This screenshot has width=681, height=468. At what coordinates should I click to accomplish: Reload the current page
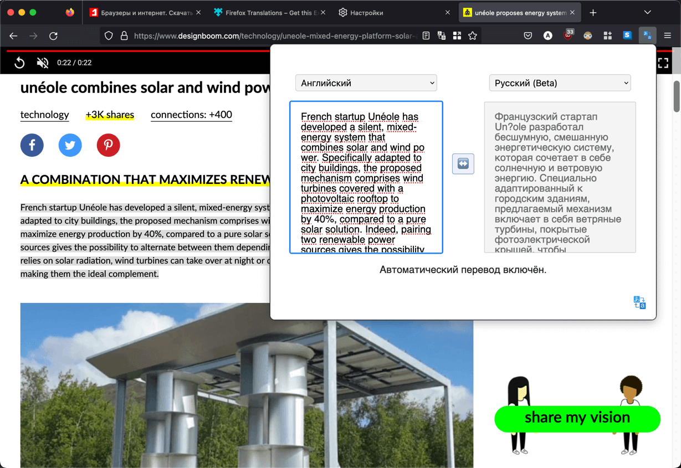coord(53,35)
